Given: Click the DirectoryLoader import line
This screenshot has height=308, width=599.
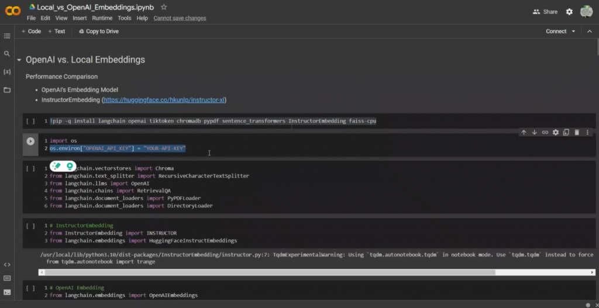Looking at the screenshot, I should 132,206.
